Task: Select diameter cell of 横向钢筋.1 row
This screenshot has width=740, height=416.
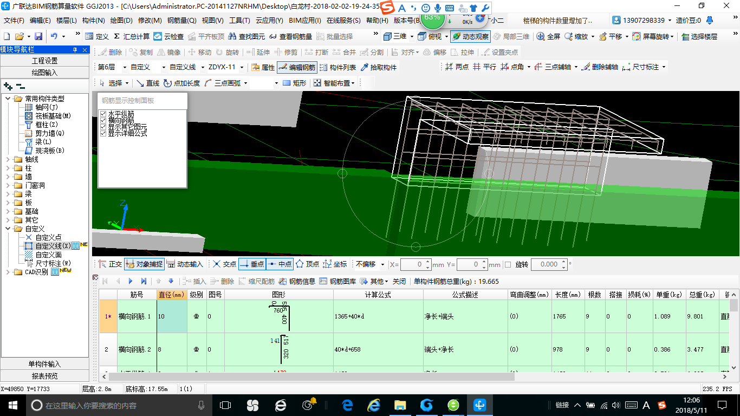Action: [x=172, y=316]
